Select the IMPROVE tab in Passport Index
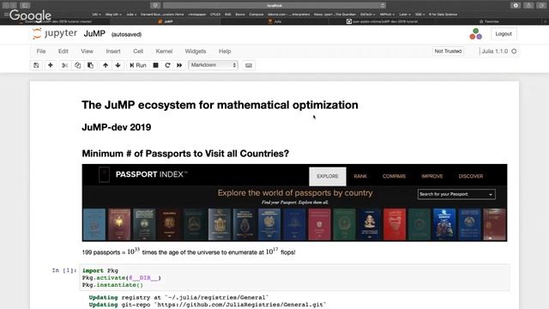This screenshot has height=309, width=549. point(432,176)
